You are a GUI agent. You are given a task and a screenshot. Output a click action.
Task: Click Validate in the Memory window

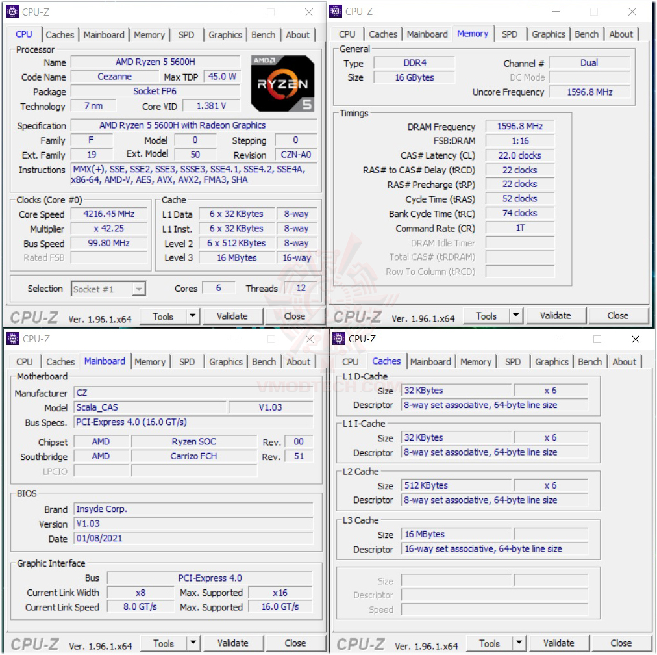click(x=556, y=315)
